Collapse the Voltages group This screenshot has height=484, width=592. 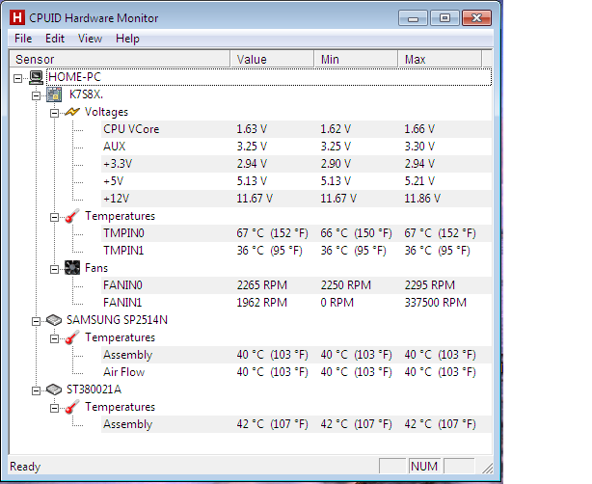(x=54, y=113)
